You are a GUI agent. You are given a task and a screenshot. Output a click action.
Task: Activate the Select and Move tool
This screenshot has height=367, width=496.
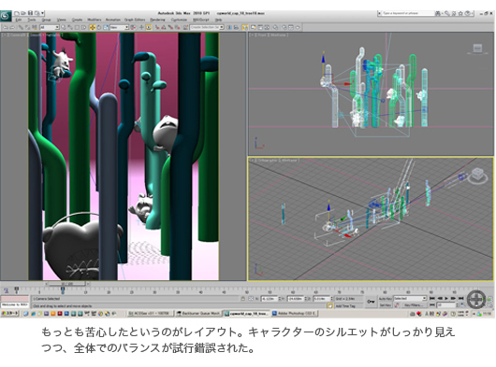[x=93, y=27]
